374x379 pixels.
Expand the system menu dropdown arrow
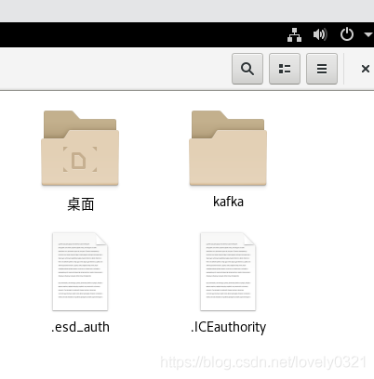point(368,34)
